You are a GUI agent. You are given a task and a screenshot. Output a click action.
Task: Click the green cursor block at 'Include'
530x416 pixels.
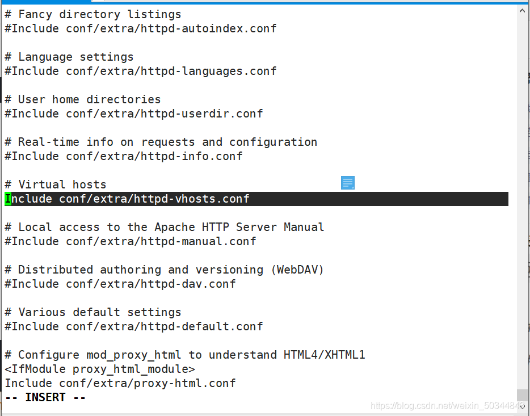point(8,199)
